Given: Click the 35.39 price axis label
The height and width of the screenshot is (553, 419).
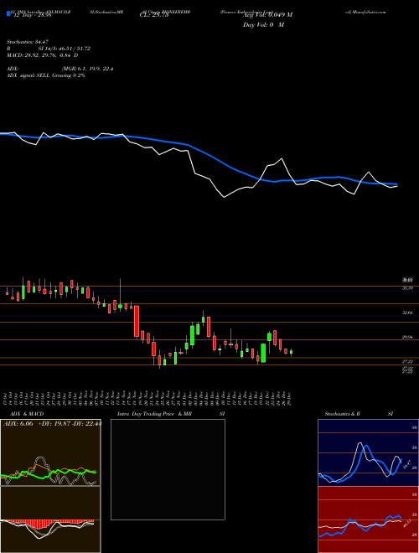Looking at the screenshot, I should point(408,288).
